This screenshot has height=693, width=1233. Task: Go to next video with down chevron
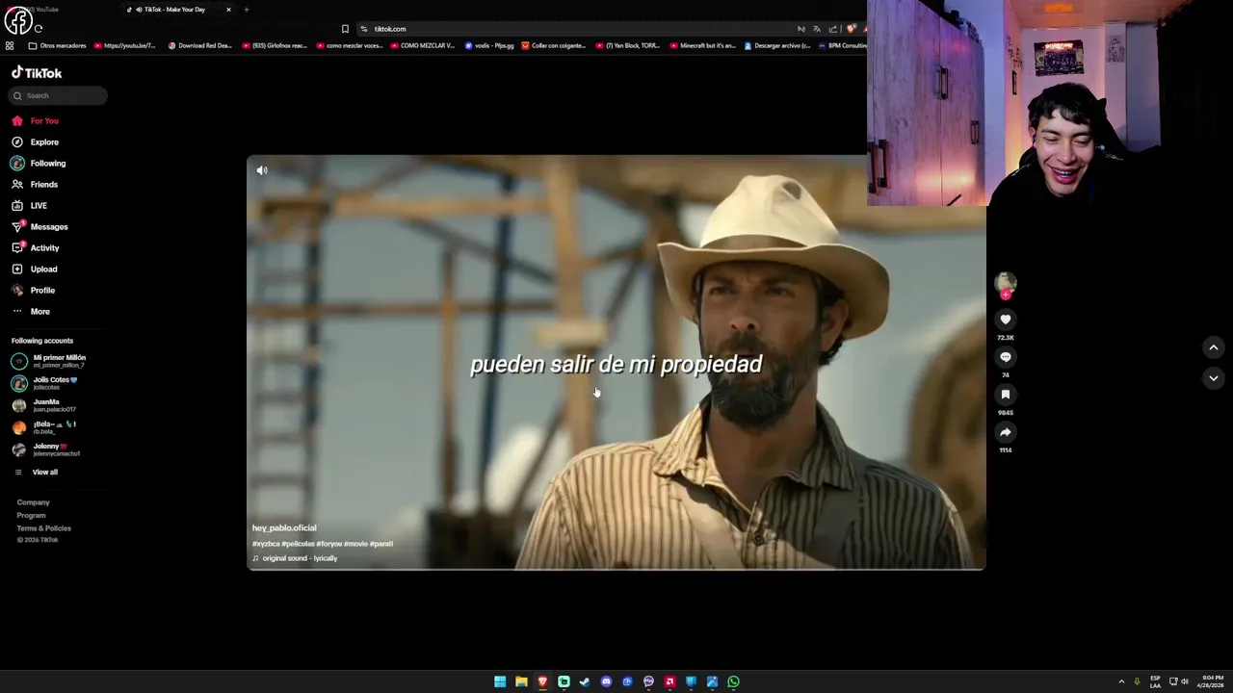tap(1214, 378)
